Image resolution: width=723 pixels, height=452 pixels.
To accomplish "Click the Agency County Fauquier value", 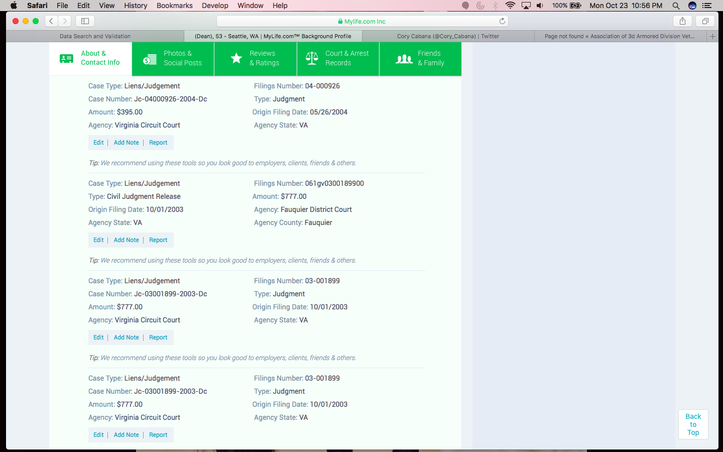I will pyautogui.click(x=318, y=222).
